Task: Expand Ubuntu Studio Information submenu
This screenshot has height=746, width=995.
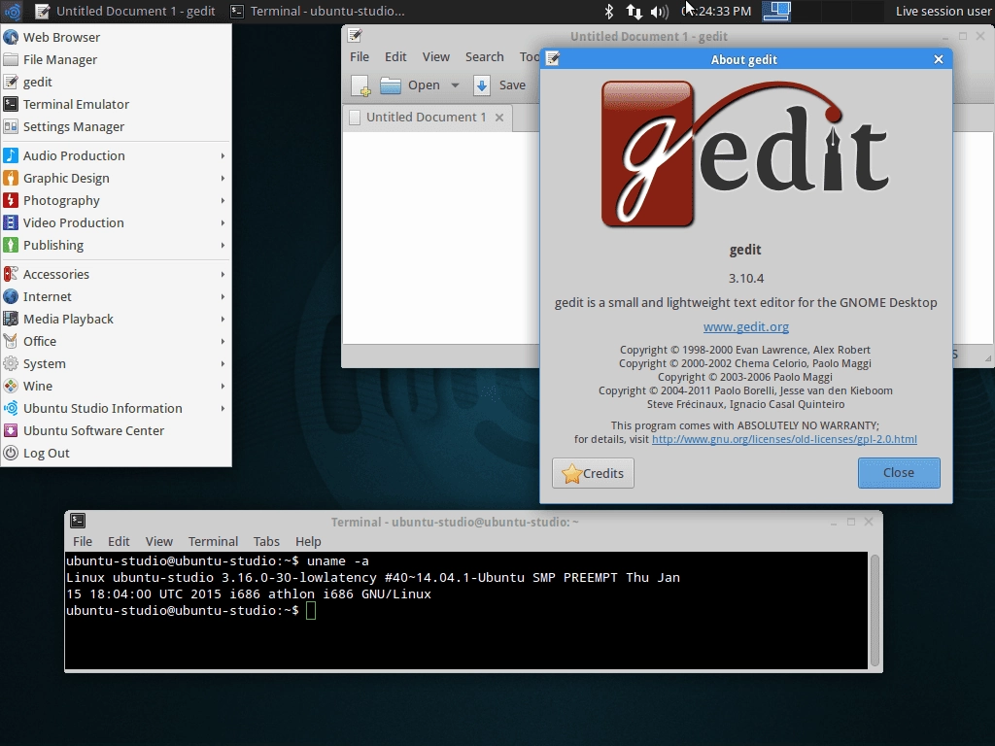Action: click(x=117, y=409)
